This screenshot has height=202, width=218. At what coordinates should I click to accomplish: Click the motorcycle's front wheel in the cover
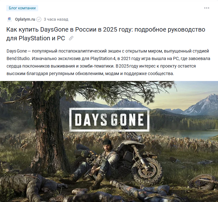coord(147,170)
